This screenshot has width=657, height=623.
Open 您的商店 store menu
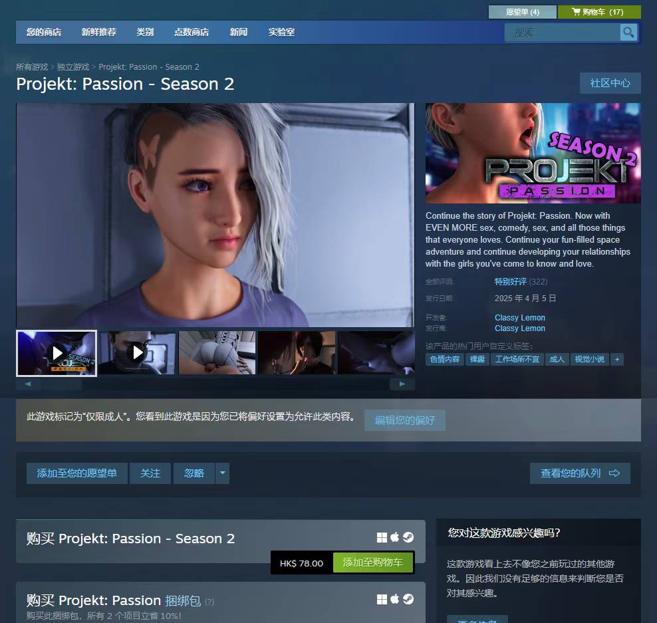[44, 33]
